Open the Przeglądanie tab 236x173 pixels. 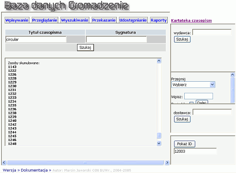[x=45, y=20]
